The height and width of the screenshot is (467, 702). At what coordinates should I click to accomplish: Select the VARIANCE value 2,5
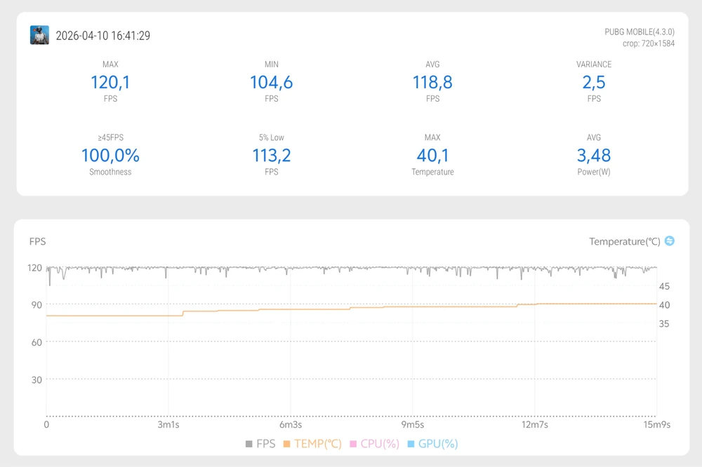coord(594,82)
